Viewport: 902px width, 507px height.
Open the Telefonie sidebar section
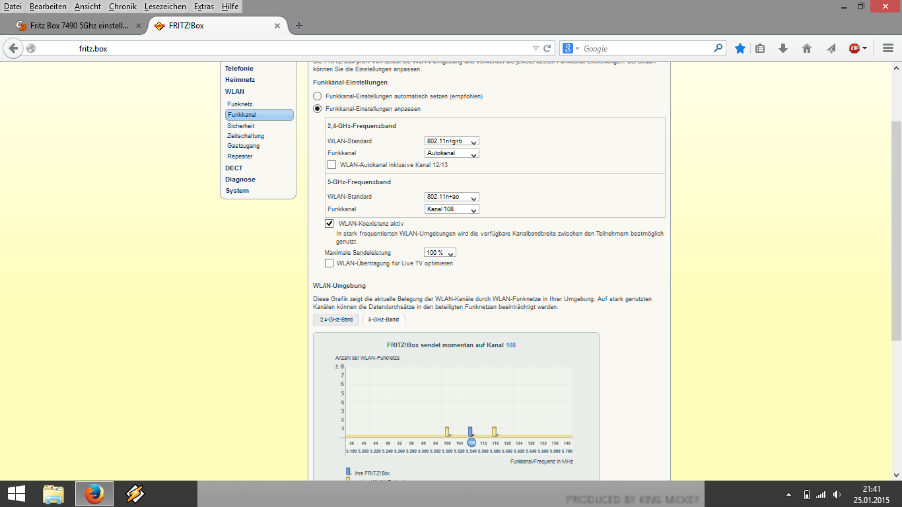(x=239, y=69)
